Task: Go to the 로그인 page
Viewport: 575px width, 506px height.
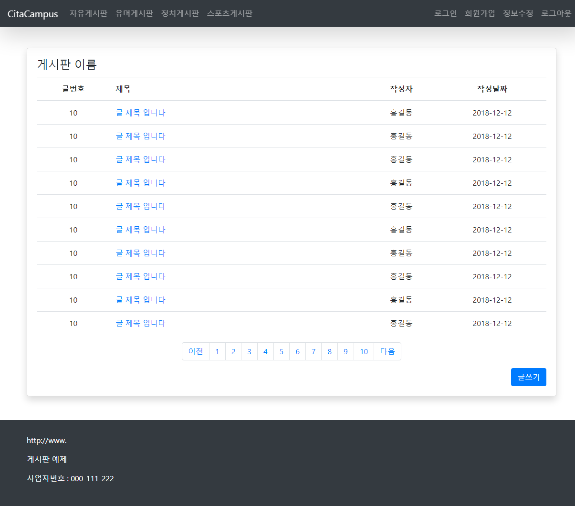Action: (445, 13)
